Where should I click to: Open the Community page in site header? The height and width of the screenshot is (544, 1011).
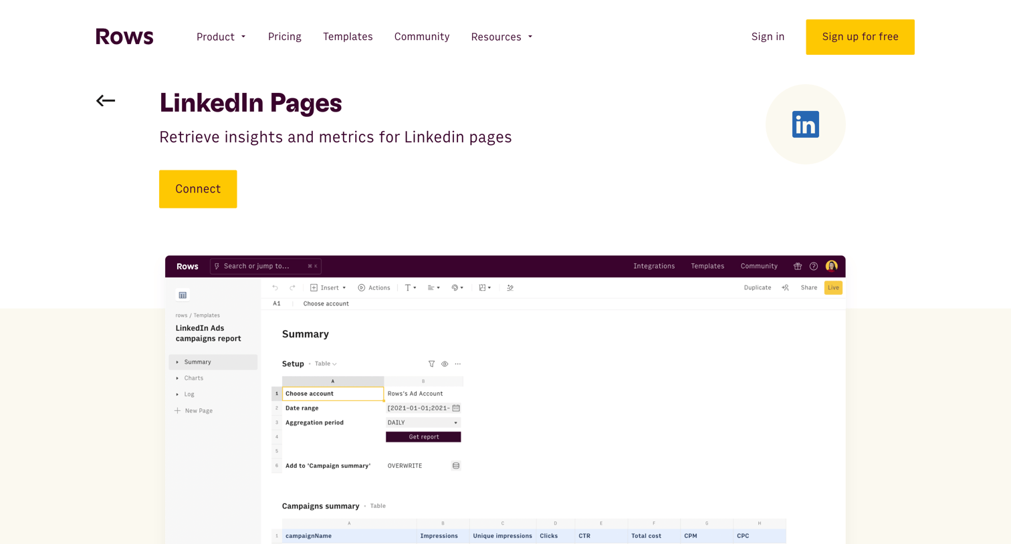click(422, 37)
